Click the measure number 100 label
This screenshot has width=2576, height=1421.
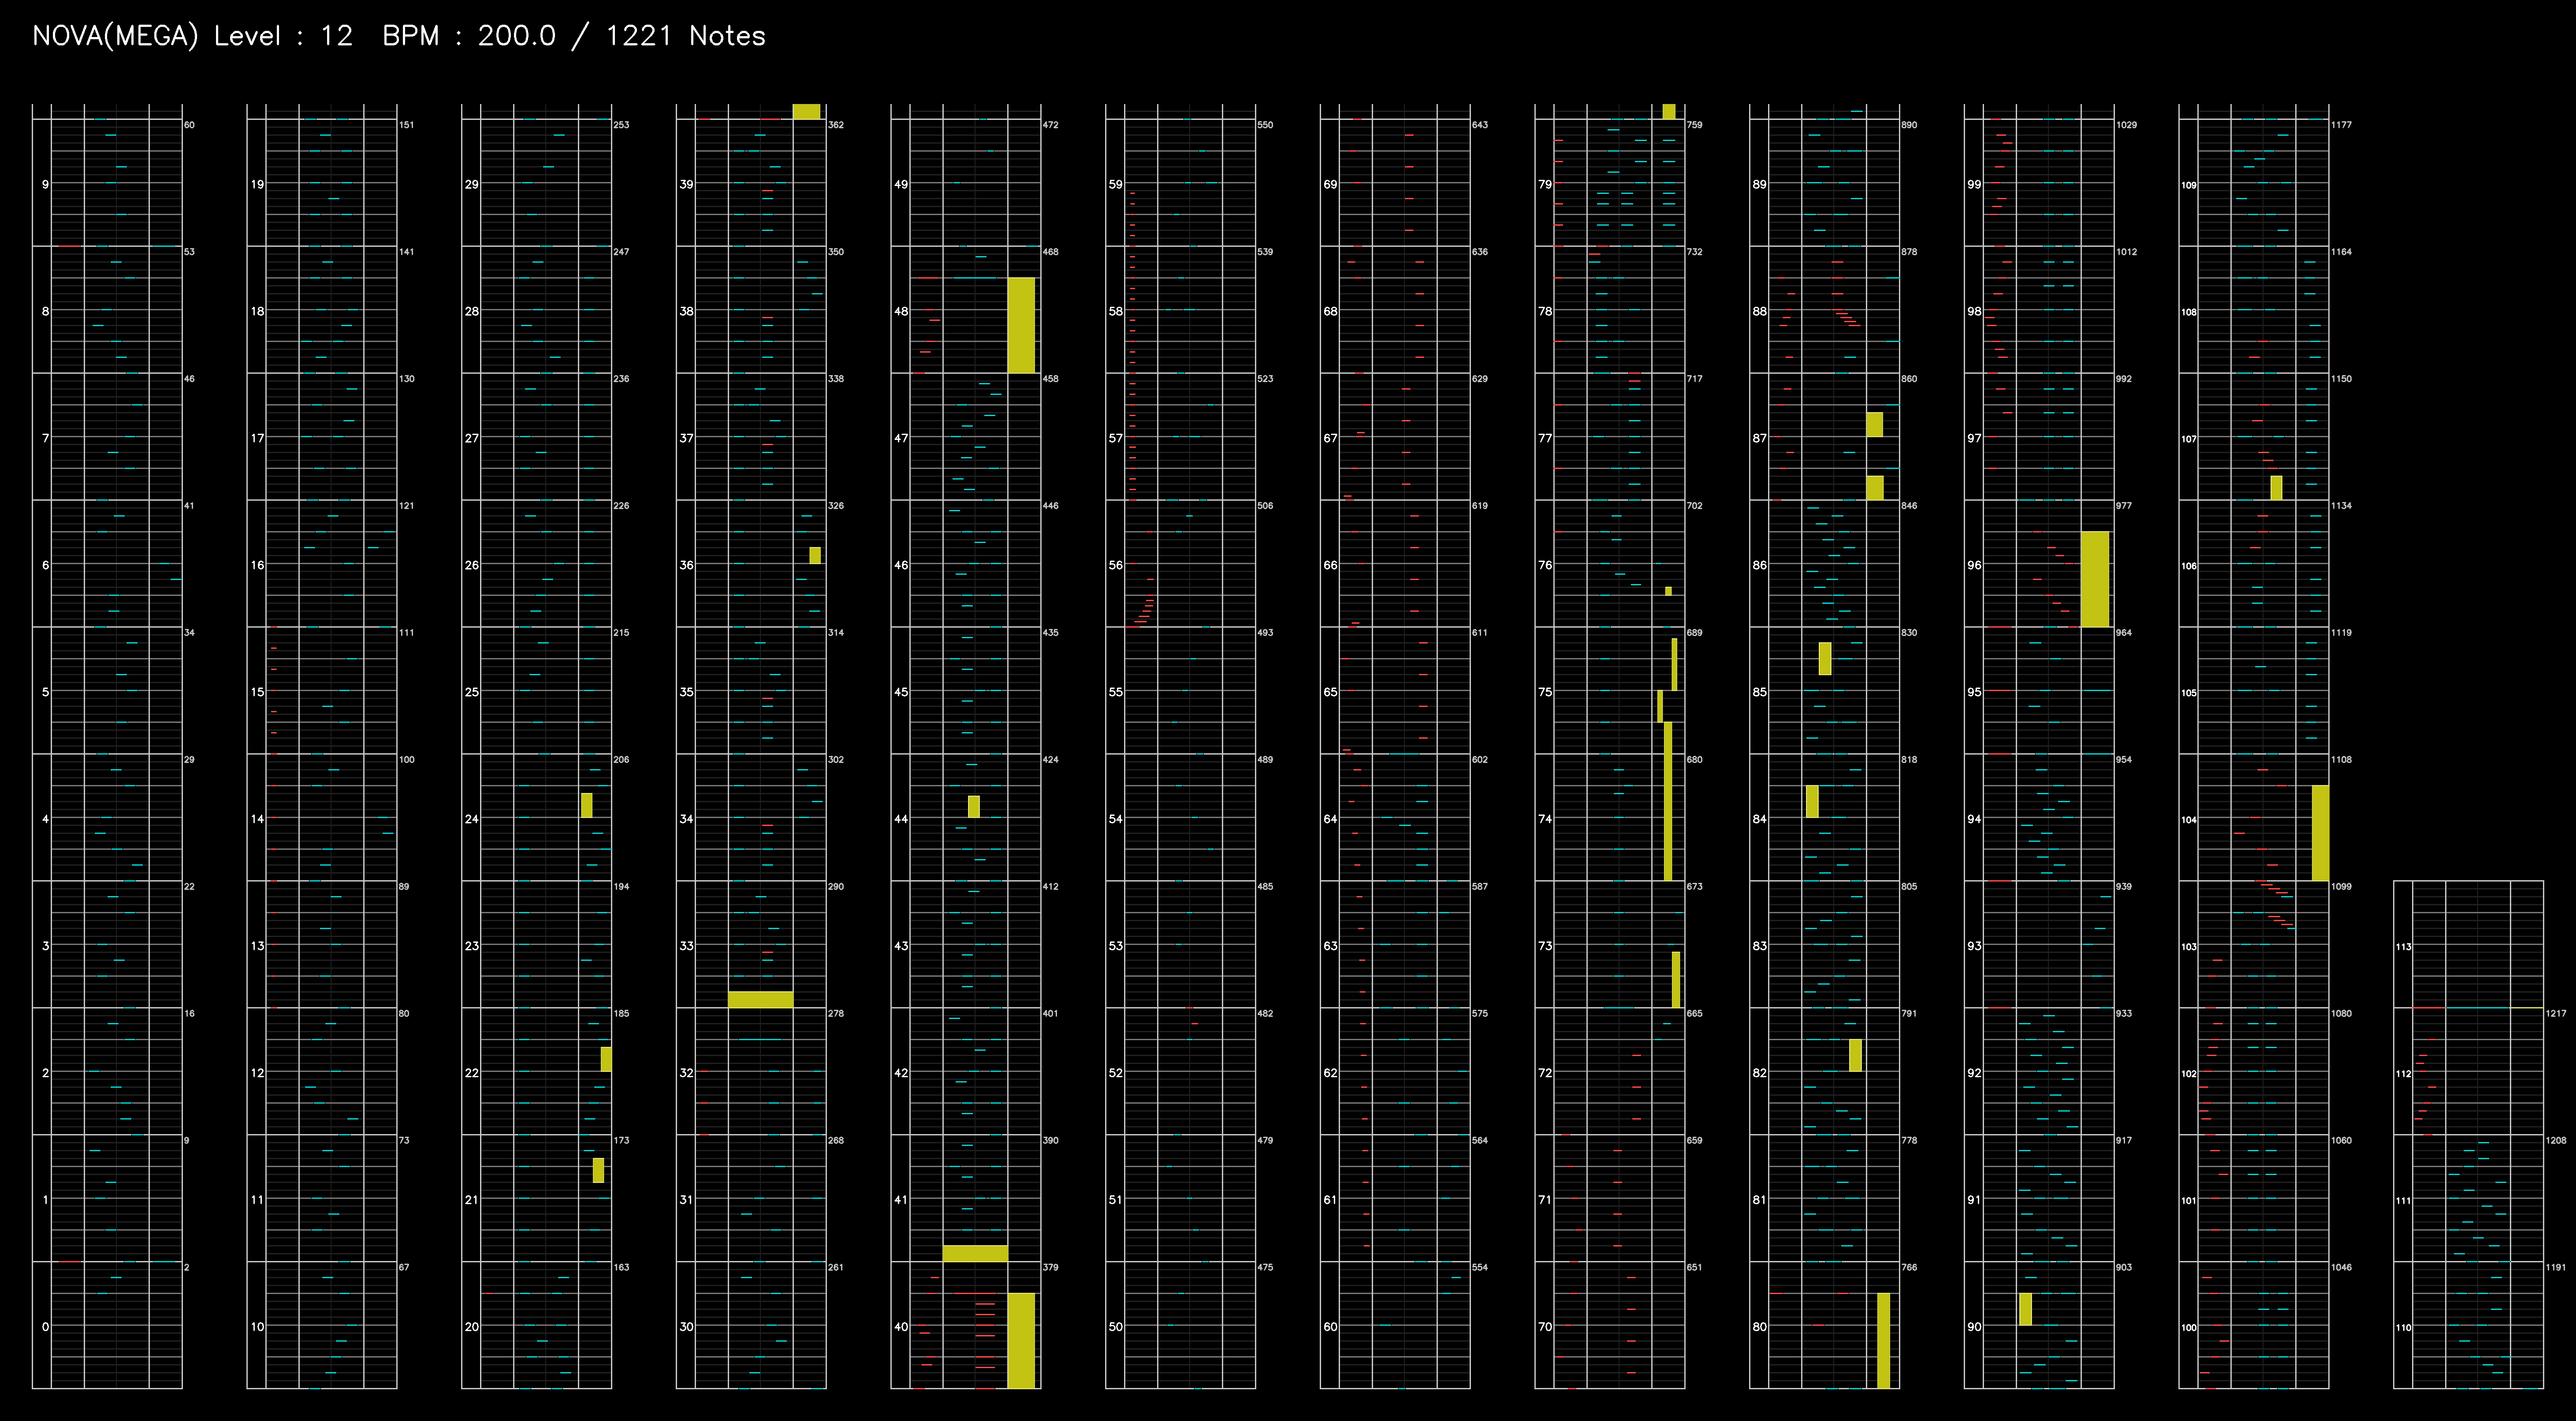click(2189, 1327)
